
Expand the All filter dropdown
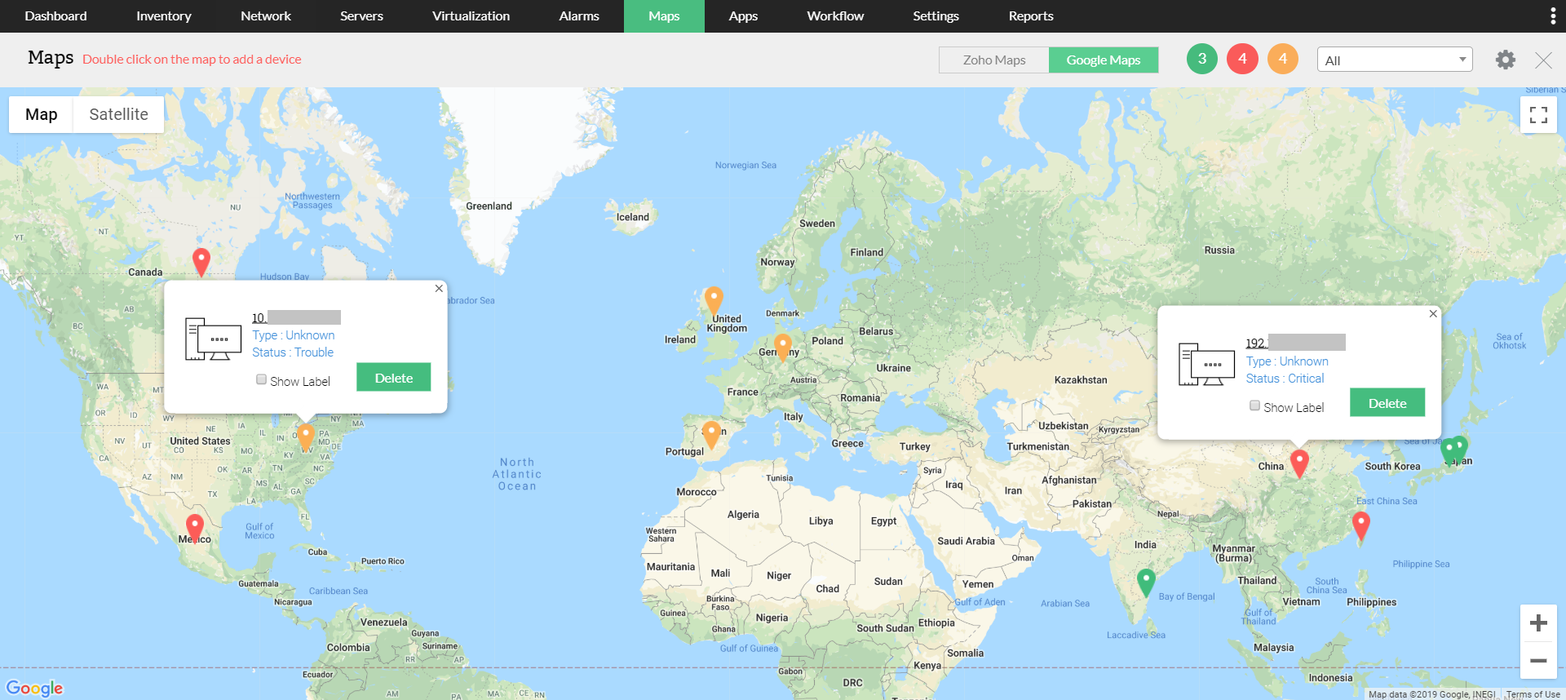tap(1395, 60)
